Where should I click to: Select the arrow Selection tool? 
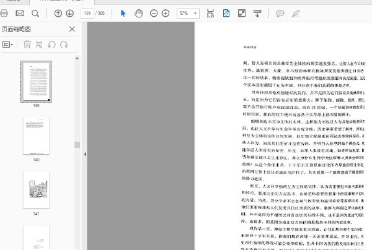[123, 13]
